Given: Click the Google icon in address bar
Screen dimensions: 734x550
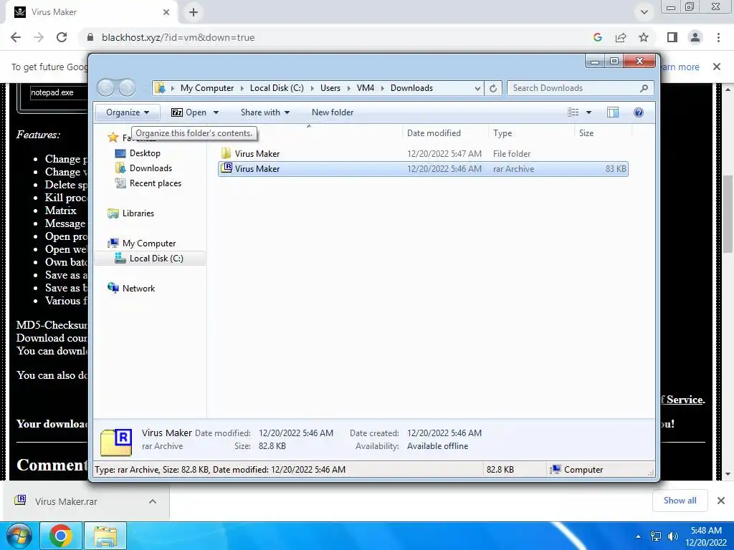Looking at the screenshot, I should pyautogui.click(x=598, y=37).
